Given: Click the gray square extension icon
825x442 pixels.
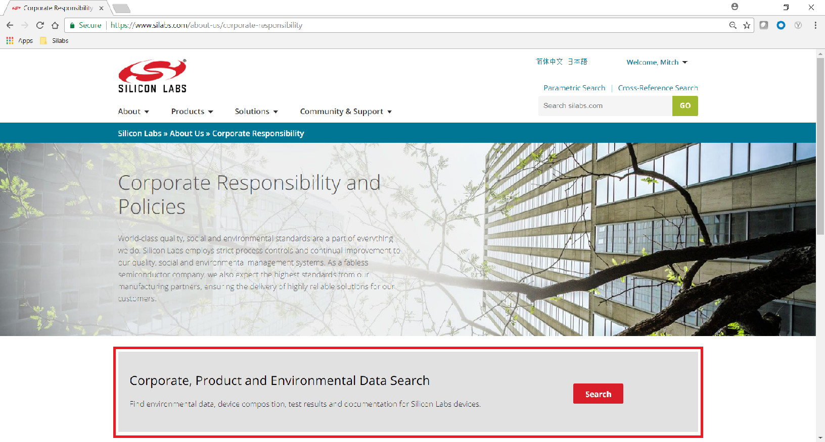Looking at the screenshot, I should (x=764, y=25).
